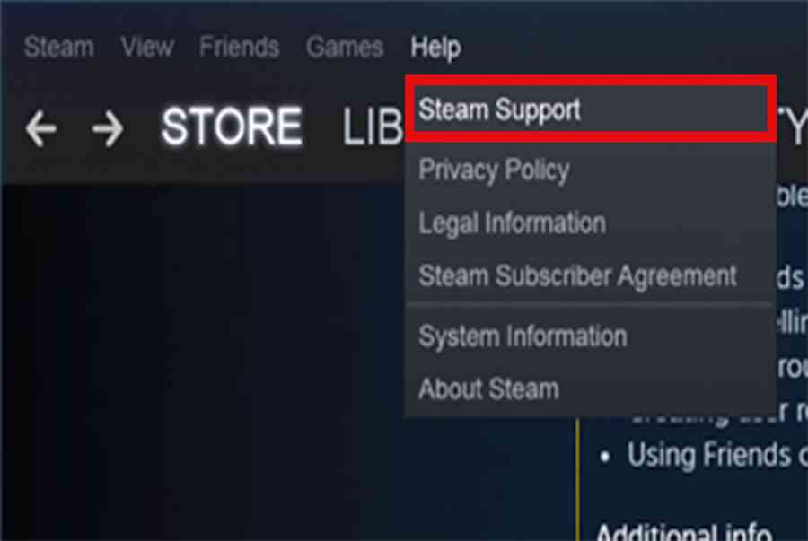Open the Steam menu

(58, 48)
